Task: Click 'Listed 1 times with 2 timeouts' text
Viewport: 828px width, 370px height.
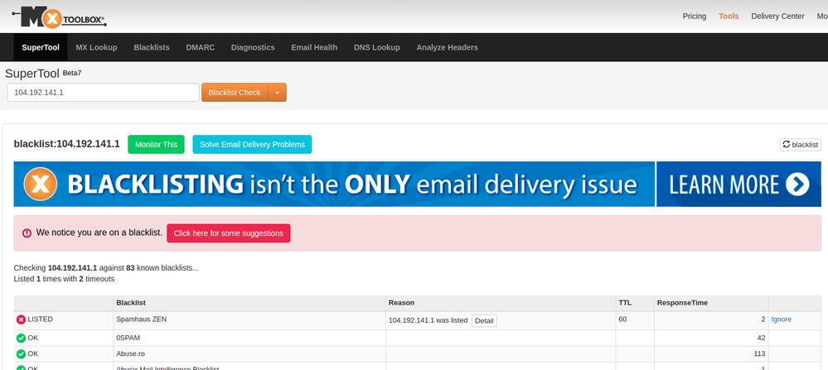Action: point(64,278)
